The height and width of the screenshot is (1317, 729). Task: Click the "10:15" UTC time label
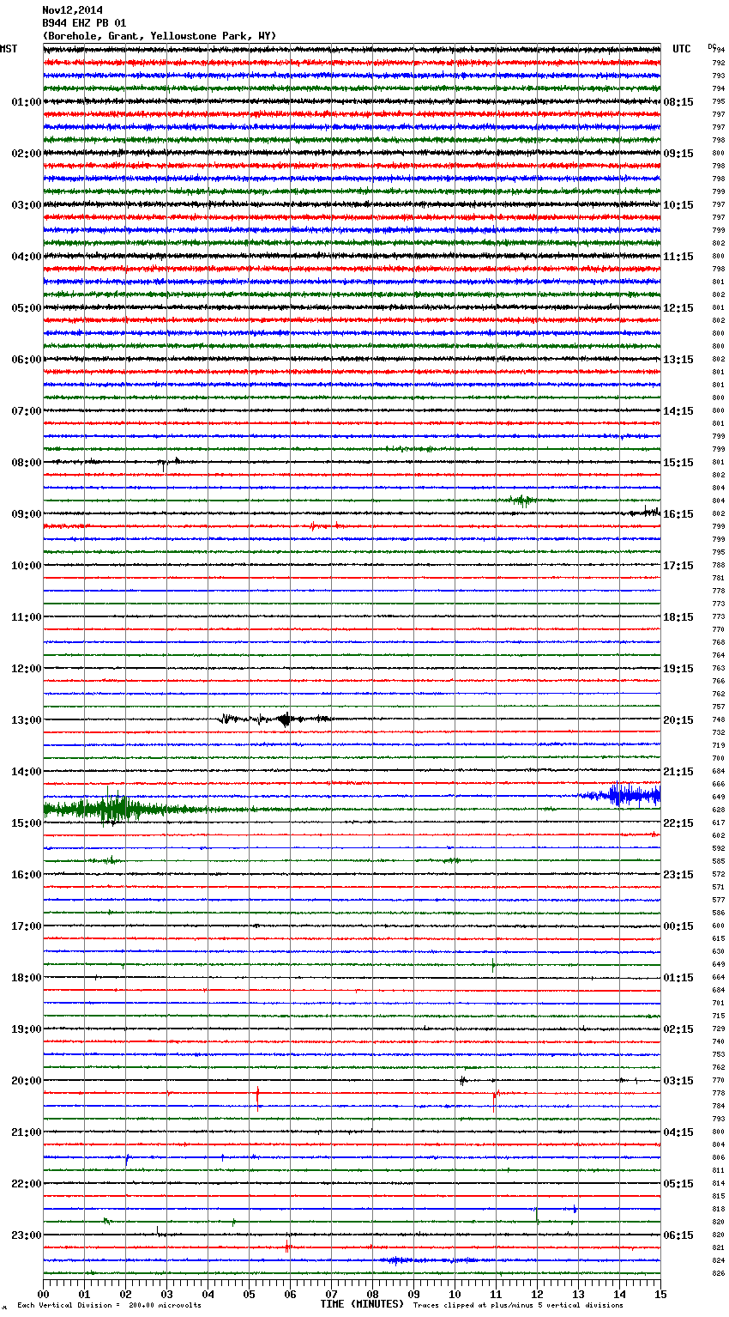[678, 205]
